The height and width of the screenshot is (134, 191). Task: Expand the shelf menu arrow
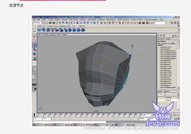point(35,31)
